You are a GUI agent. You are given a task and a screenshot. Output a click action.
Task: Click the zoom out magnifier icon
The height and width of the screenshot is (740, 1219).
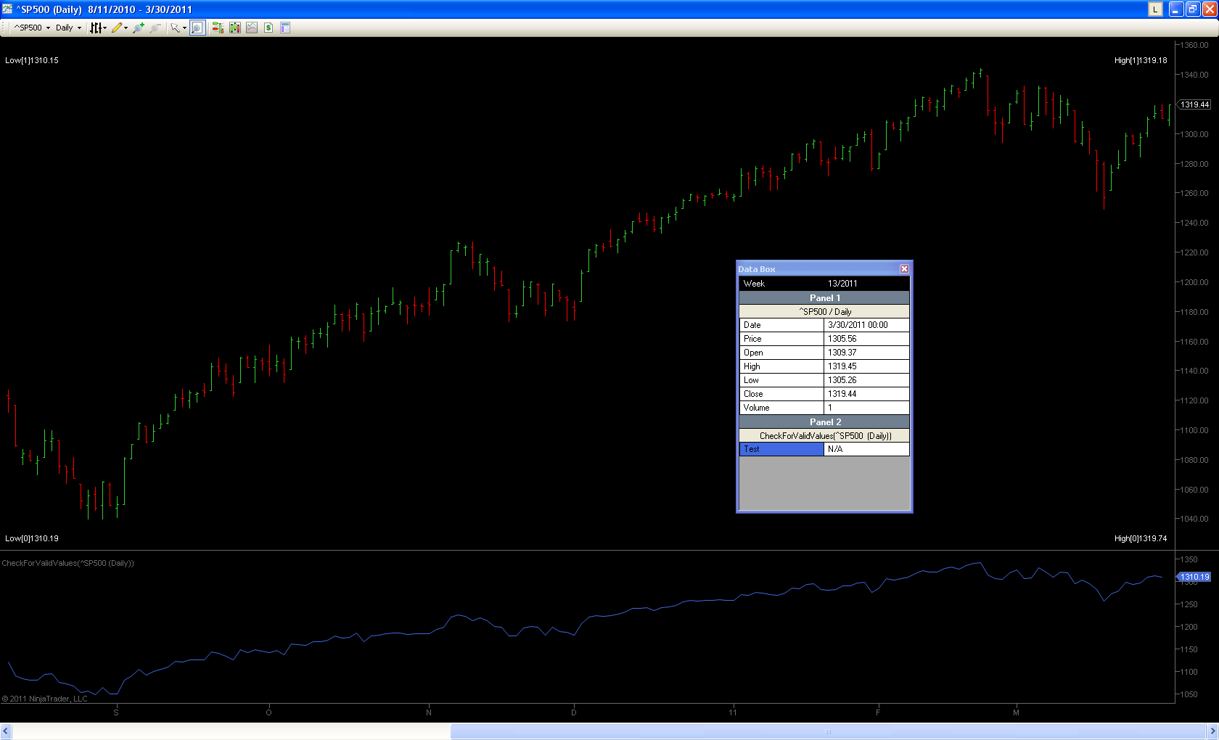pos(155,28)
